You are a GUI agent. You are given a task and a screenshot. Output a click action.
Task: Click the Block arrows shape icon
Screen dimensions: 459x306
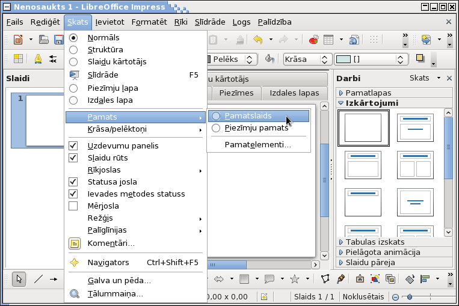(x=218, y=279)
